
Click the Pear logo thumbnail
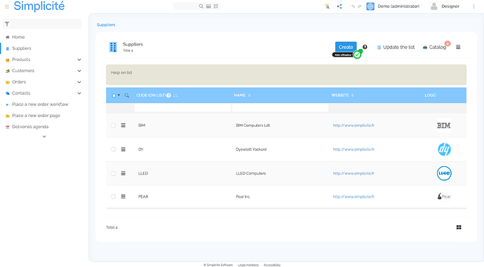tap(444, 196)
